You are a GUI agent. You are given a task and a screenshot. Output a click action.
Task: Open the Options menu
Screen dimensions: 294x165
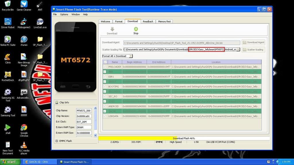coord(64,14)
